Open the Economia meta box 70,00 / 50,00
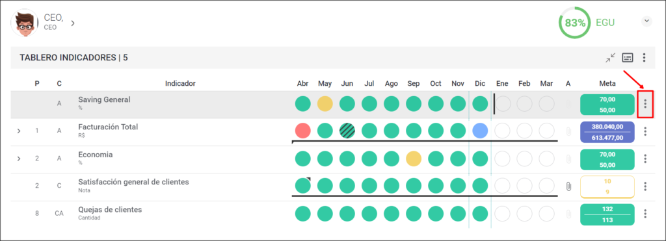The height and width of the screenshot is (241, 666). [x=607, y=160]
